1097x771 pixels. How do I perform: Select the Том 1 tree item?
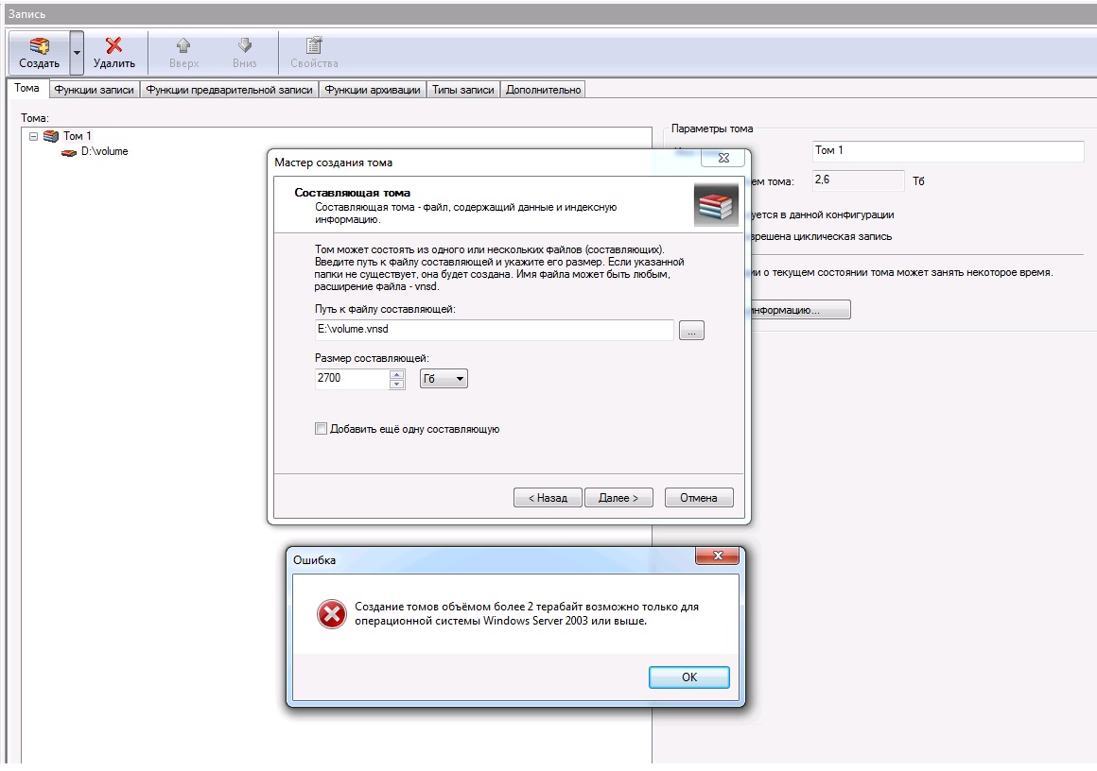click(x=77, y=136)
